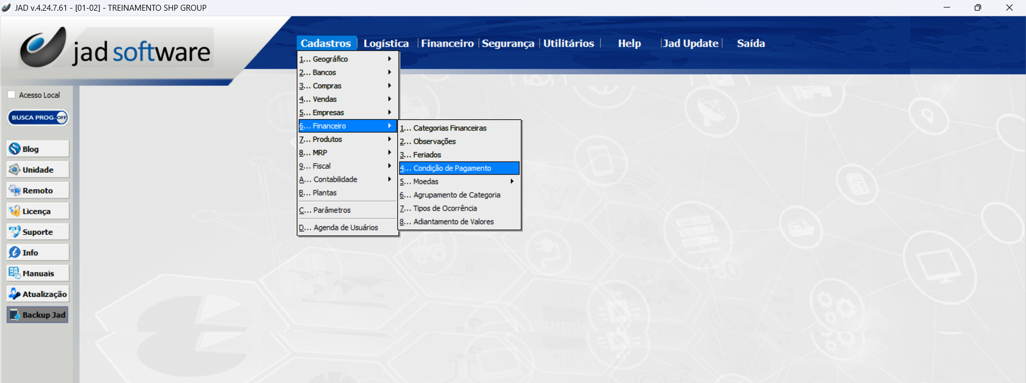This screenshot has width=1026, height=383.
Task: Enable the Acesso Local checkbox
Action: point(11,95)
